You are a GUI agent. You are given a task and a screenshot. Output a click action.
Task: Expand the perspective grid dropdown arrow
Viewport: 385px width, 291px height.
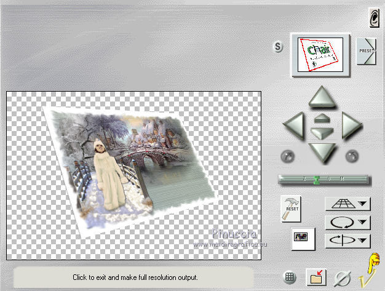click(x=362, y=204)
